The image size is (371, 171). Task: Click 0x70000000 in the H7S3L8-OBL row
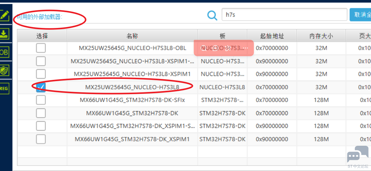[272, 48]
